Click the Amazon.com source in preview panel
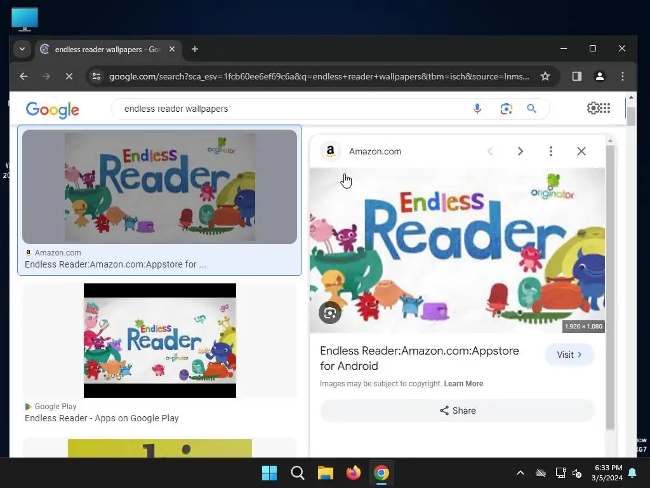 coord(375,151)
